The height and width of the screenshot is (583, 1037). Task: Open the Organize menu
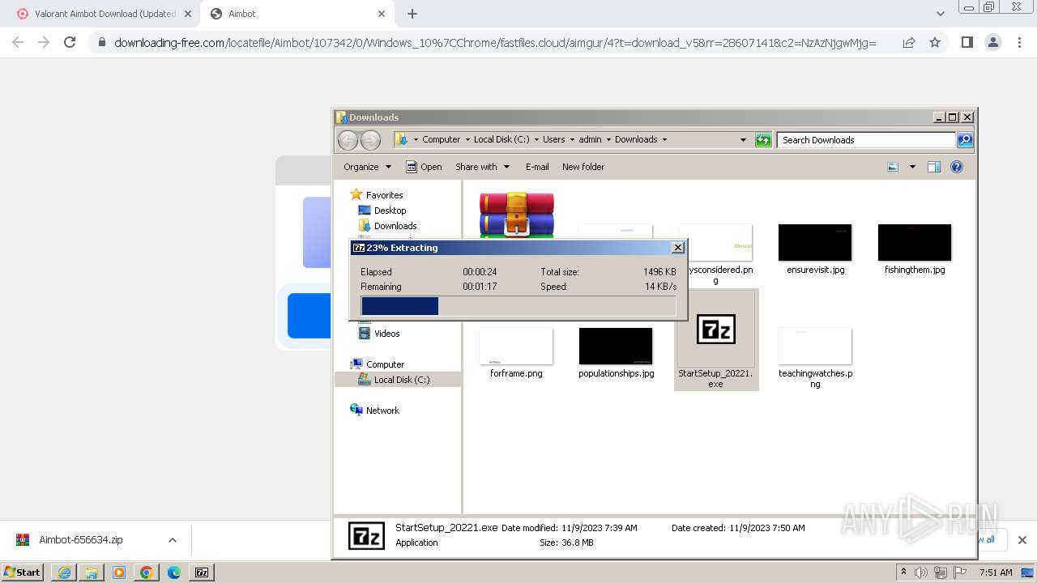click(367, 167)
